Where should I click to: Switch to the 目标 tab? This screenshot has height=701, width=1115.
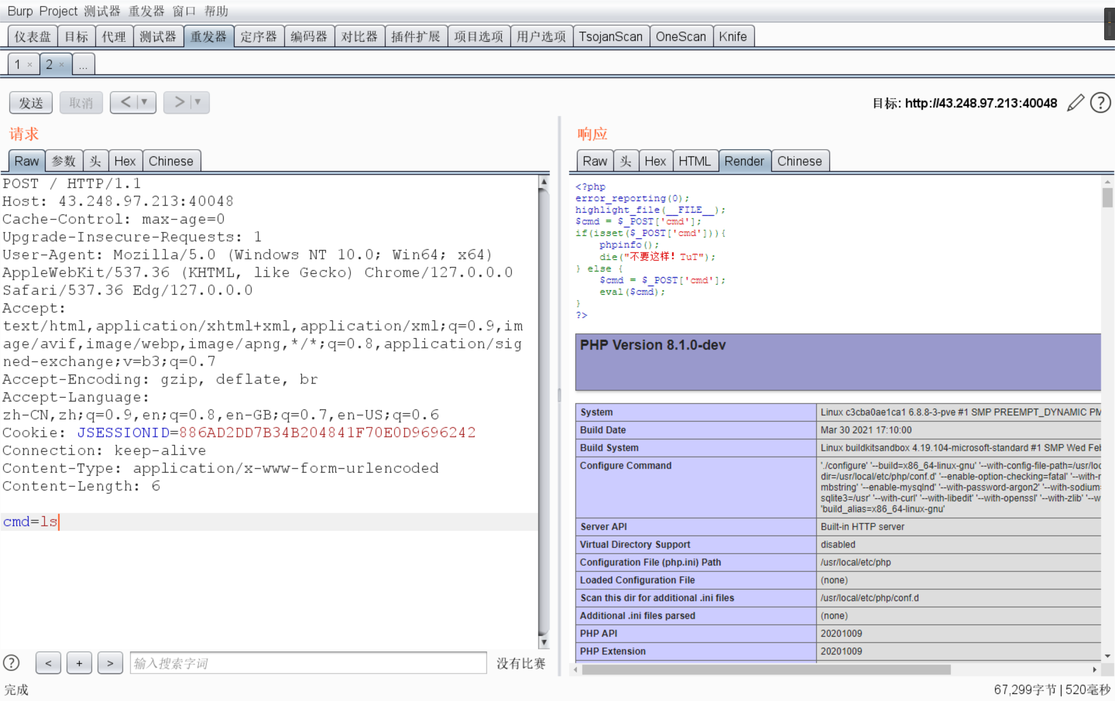pos(76,37)
